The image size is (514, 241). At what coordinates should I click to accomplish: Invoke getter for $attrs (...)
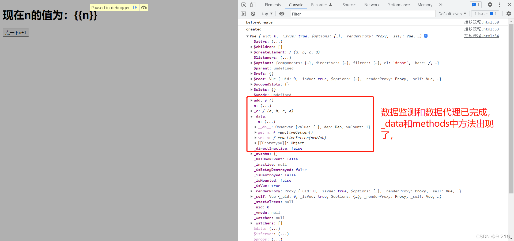(277, 42)
